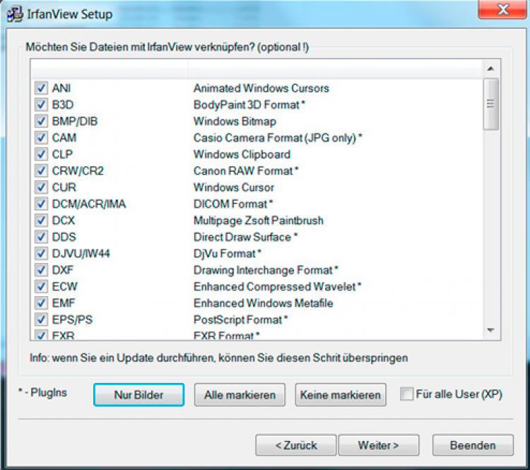The height and width of the screenshot is (470, 530).
Task: Close the IrfanView Setup window
Action: coord(502,11)
